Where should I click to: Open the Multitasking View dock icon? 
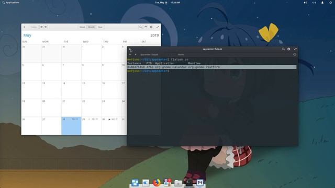click(x=135, y=183)
